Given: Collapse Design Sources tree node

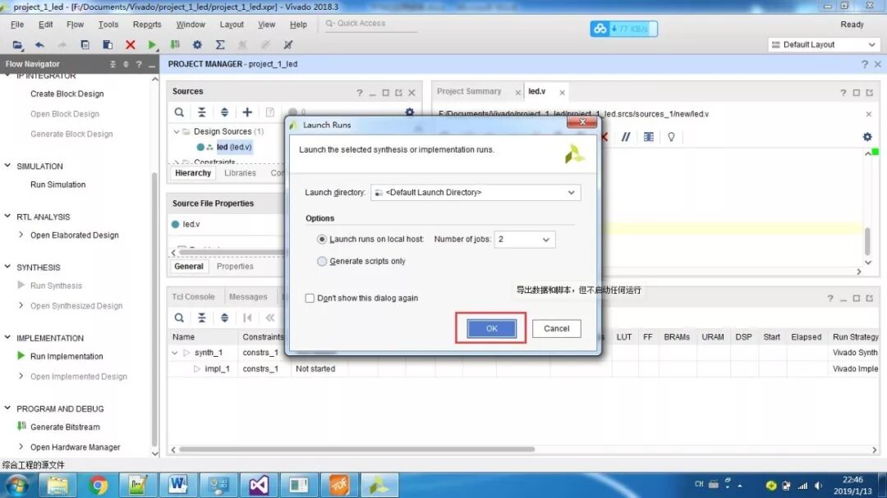Looking at the screenshot, I should [x=177, y=132].
